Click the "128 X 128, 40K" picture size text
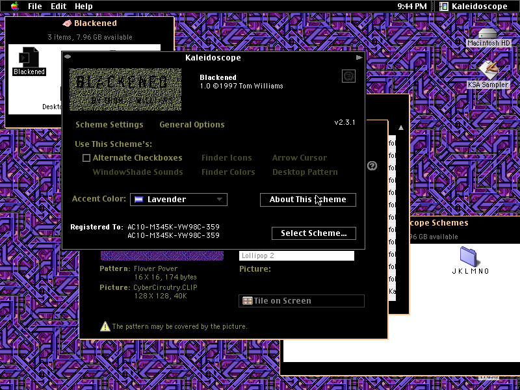This screenshot has width=520, height=390. click(161, 296)
